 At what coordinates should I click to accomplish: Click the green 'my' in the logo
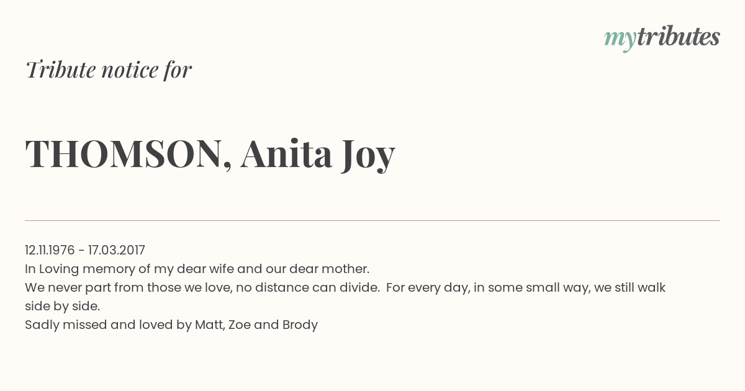[620, 41]
